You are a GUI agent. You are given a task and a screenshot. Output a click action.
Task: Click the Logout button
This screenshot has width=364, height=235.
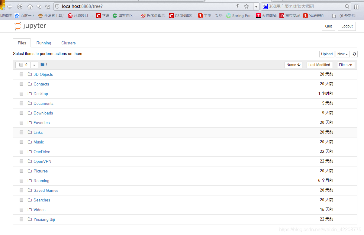tap(347, 26)
